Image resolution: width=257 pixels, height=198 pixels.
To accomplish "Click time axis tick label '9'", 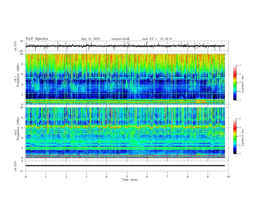I will coord(208,177).
